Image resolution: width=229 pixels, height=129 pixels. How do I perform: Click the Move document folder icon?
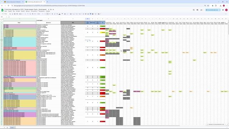tap(51, 10)
